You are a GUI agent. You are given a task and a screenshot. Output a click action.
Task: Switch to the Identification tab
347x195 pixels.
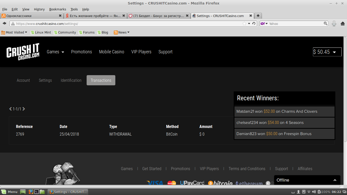[x=71, y=80]
